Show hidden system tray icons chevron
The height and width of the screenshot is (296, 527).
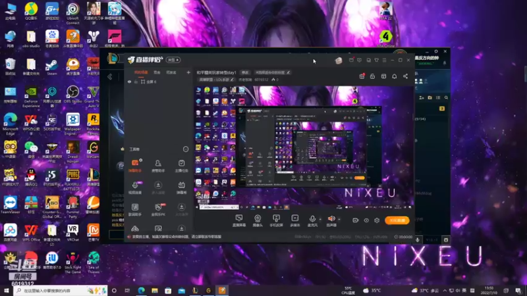pyautogui.click(x=445, y=290)
